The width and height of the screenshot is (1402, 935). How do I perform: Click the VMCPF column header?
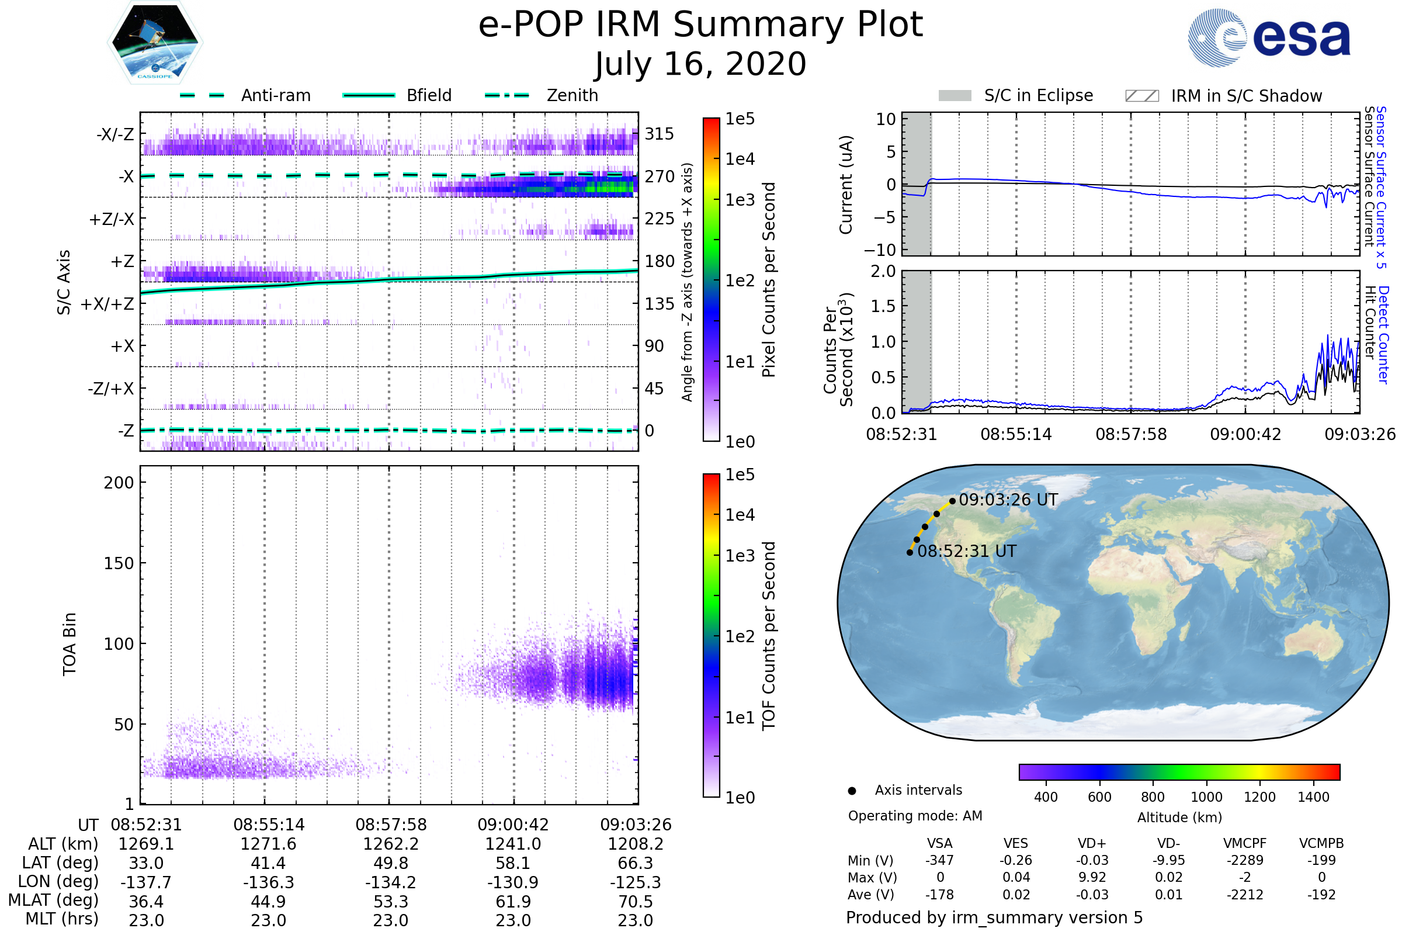(1245, 843)
